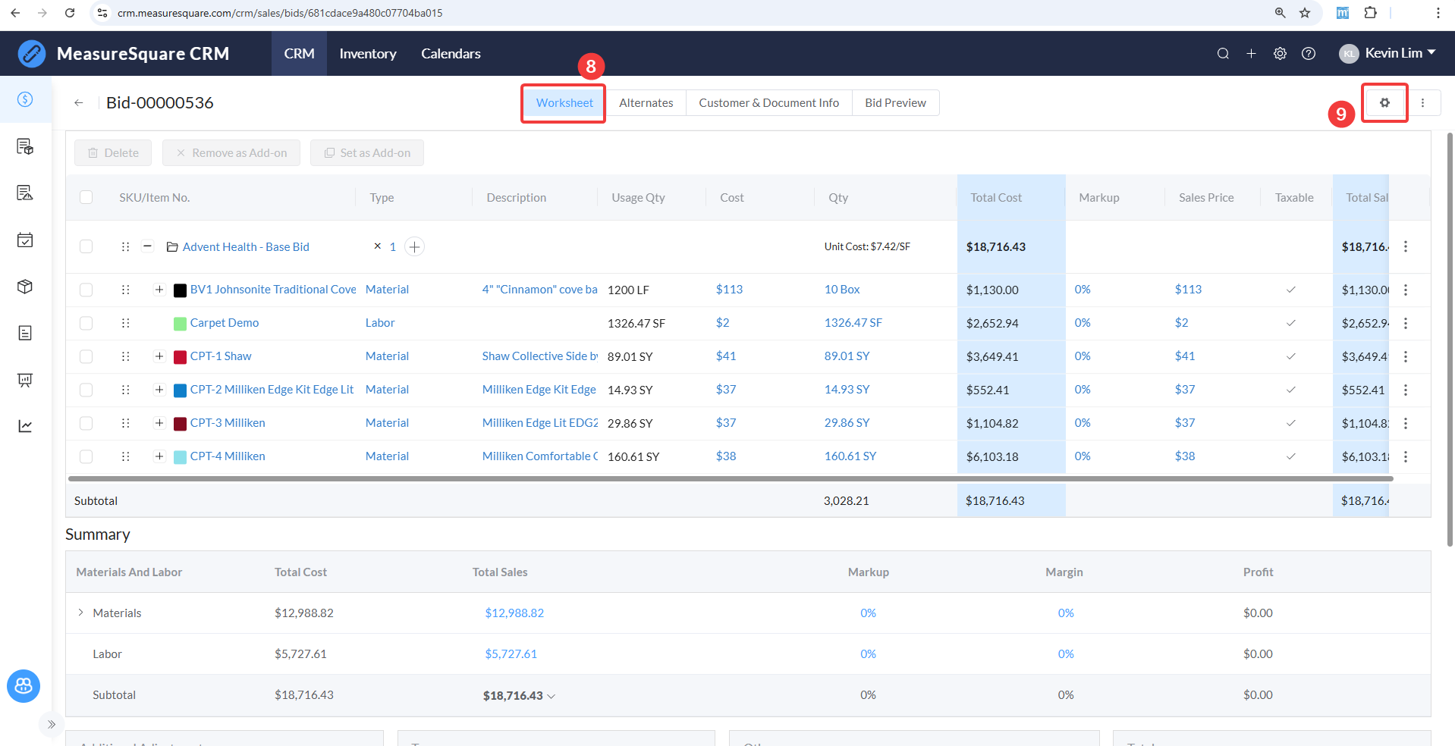Expand the CPT-4 Milliken row
The width and height of the screenshot is (1455, 746).
click(159, 456)
